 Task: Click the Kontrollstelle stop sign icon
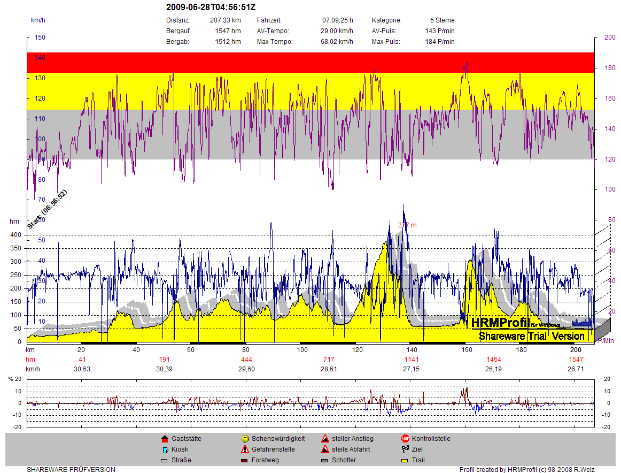point(405,439)
